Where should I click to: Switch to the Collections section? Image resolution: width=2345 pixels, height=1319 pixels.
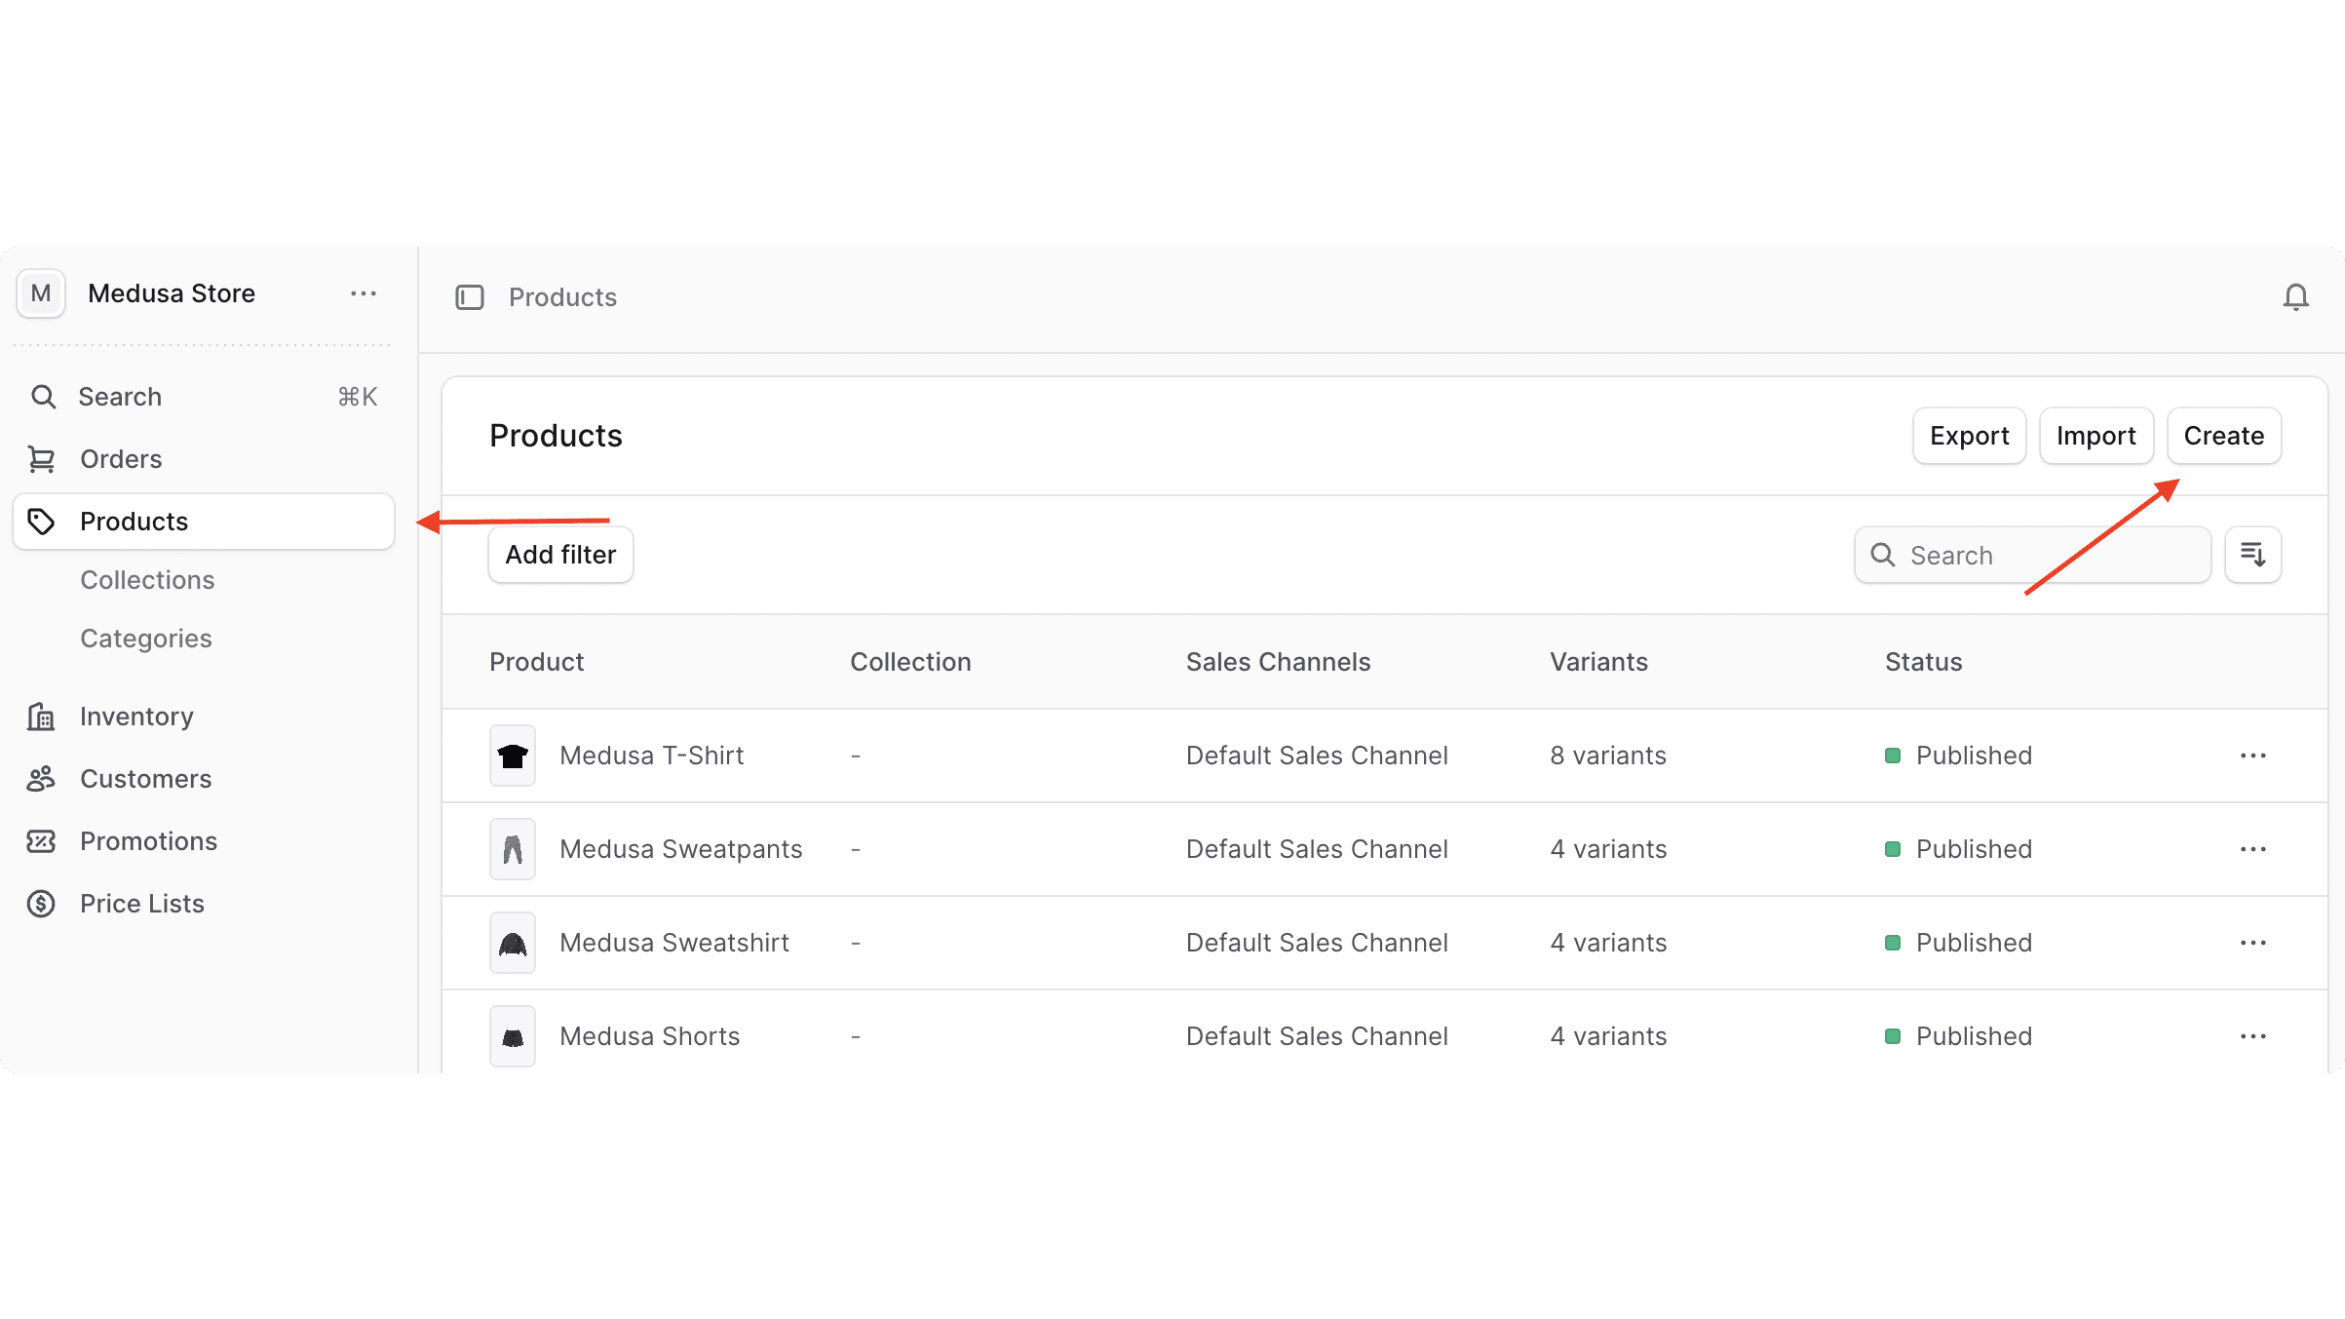coord(147,579)
